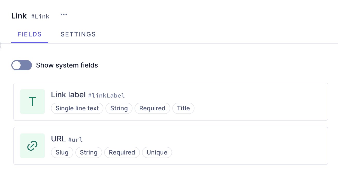Screen dimensions: 338x174
Task: Click the Unique badge on URL field
Action: point(157,152)
